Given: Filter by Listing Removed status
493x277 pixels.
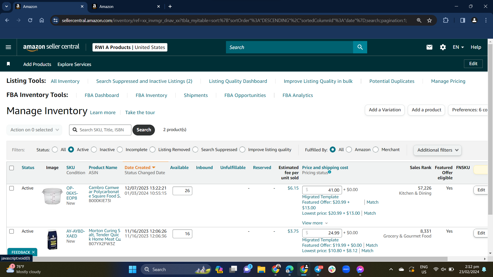Looking at the screenshot, I should [x=153, y=150].
